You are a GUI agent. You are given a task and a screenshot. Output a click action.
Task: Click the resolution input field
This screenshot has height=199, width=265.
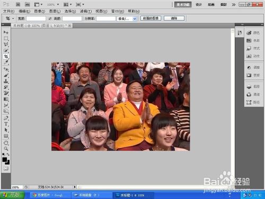106,19
